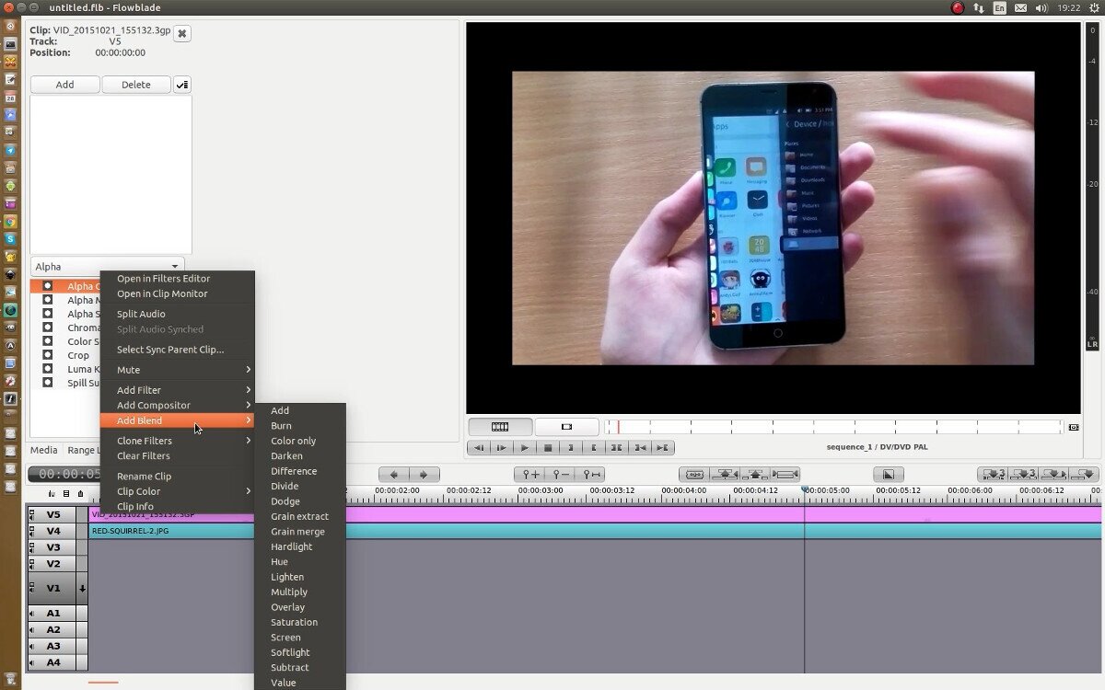Close the clip filter editor with X
Viewport: 1105px width, 690px height.
click(182, 34)
